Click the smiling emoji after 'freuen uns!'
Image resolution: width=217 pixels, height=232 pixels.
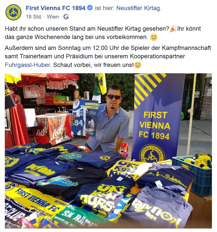tap(138, 65)
